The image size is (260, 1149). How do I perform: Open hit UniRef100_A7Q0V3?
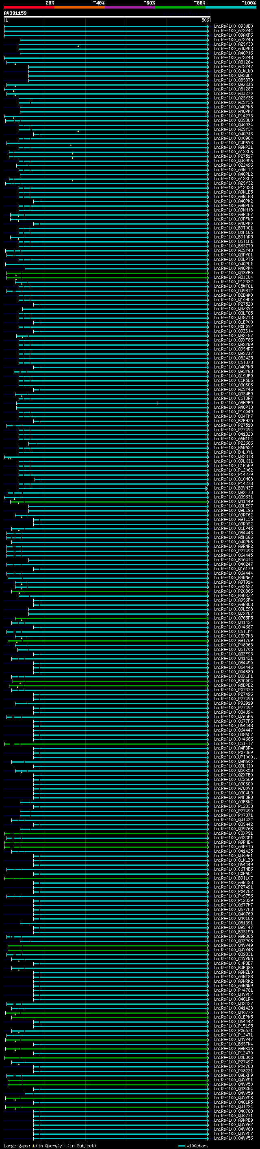tap(233, 789)
